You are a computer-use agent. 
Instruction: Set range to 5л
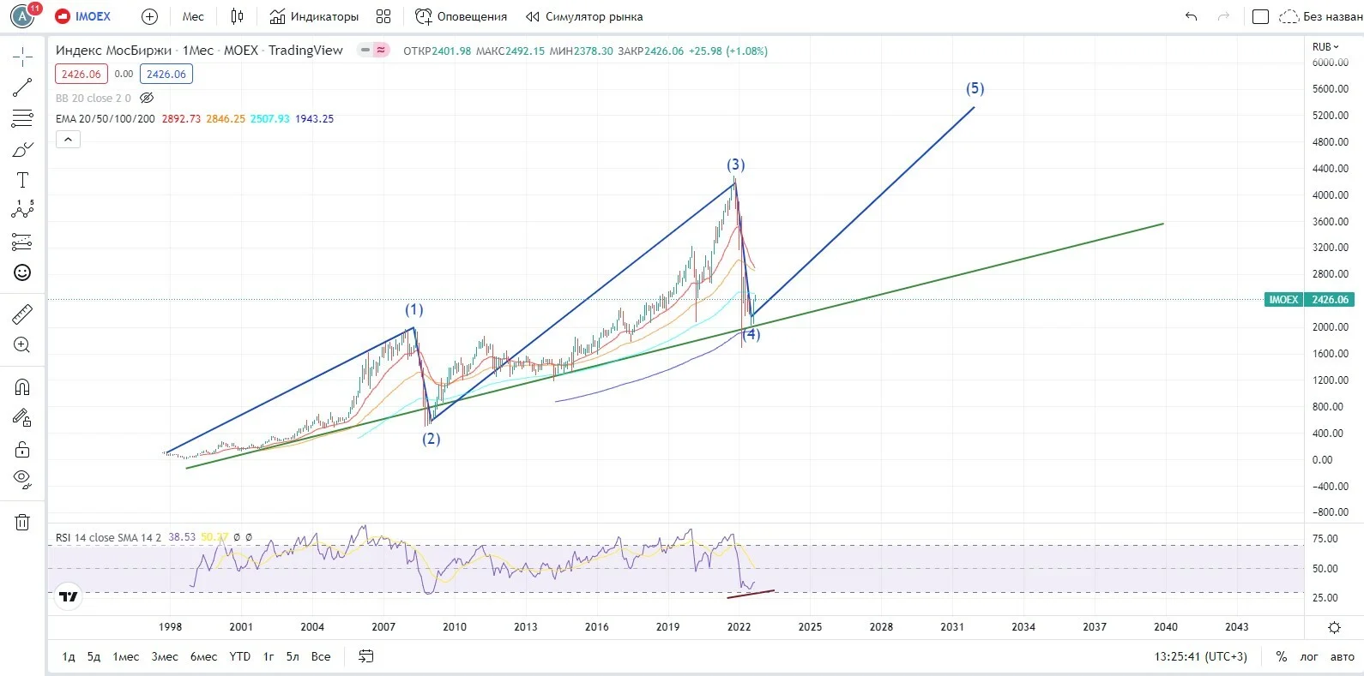tap(293, 656)
